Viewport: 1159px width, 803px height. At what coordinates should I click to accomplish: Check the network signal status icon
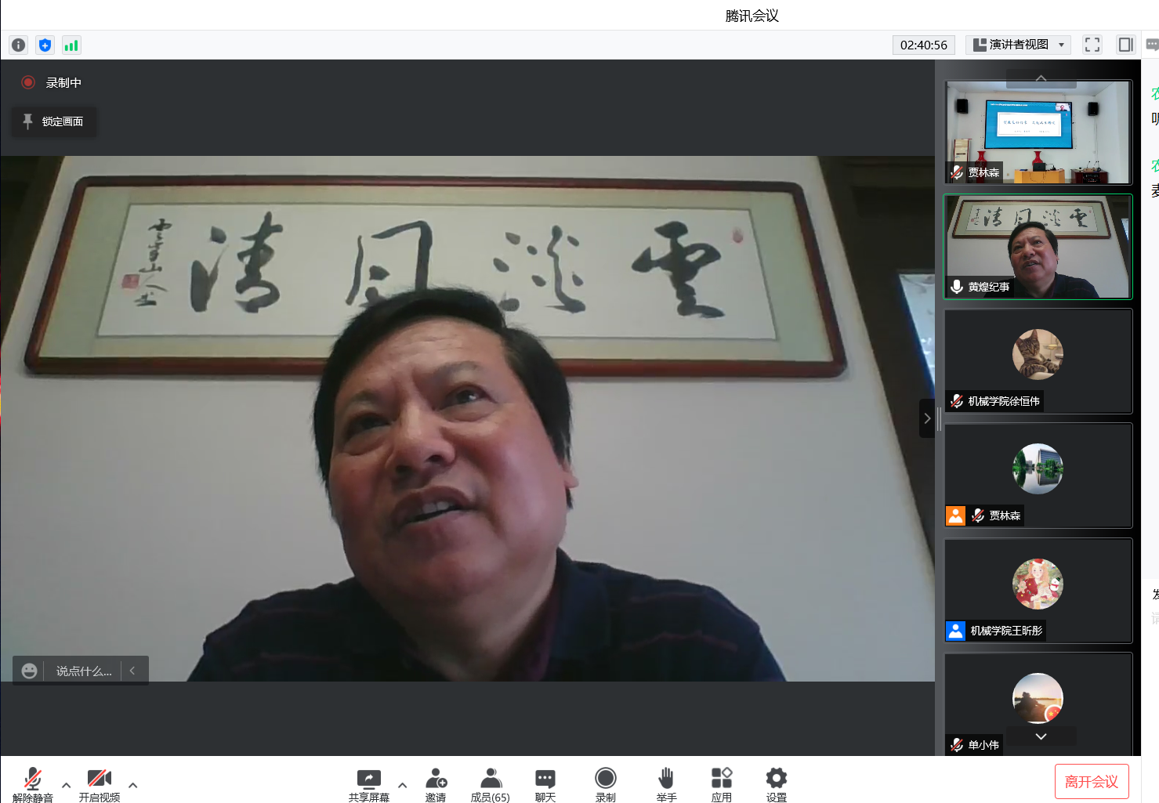point(71,45)
